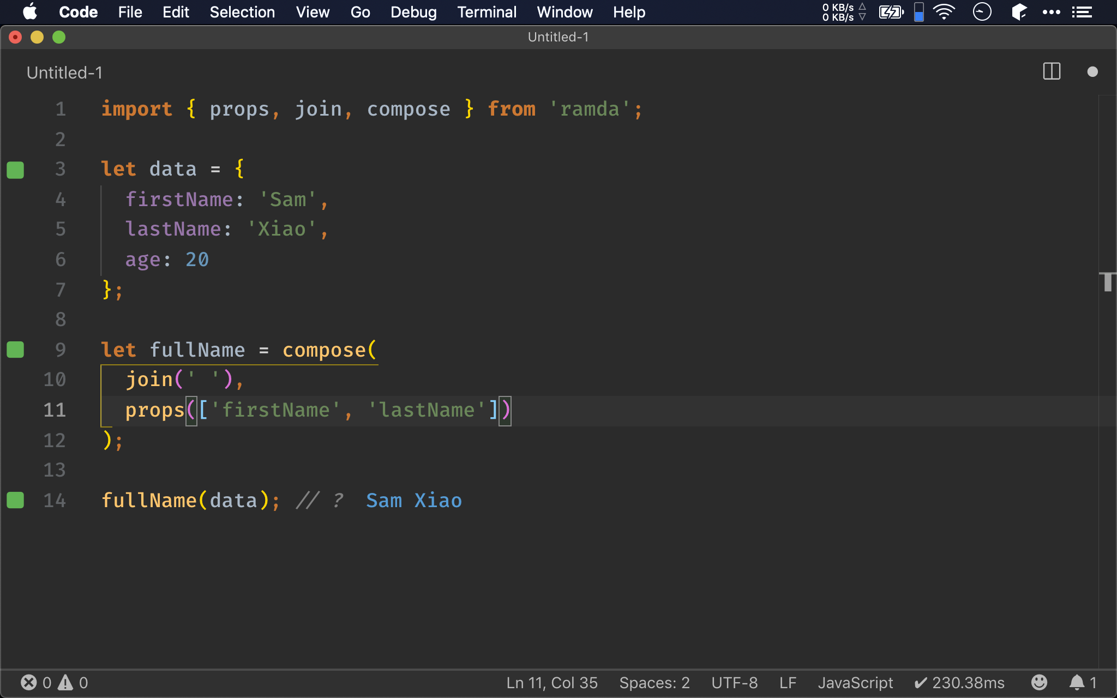Click the minimap scrollbar slider marker
This screenshot has width=1117, height=698.
1107,282
